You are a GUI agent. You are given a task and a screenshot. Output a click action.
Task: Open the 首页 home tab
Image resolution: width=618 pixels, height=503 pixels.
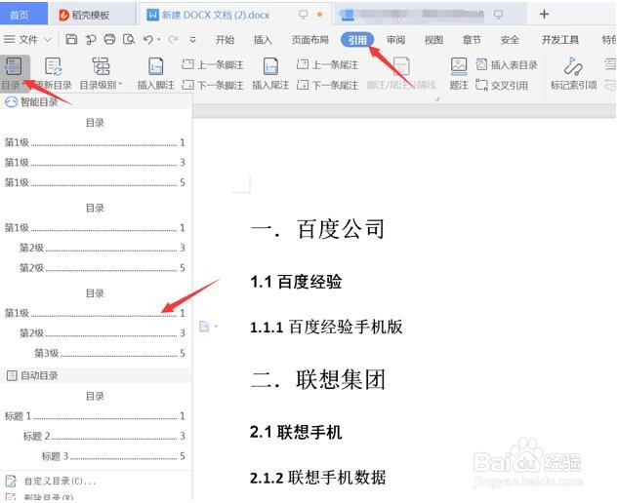click(x=23, y=15)
